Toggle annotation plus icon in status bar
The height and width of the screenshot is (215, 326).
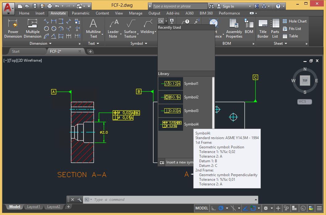[278, 208]
